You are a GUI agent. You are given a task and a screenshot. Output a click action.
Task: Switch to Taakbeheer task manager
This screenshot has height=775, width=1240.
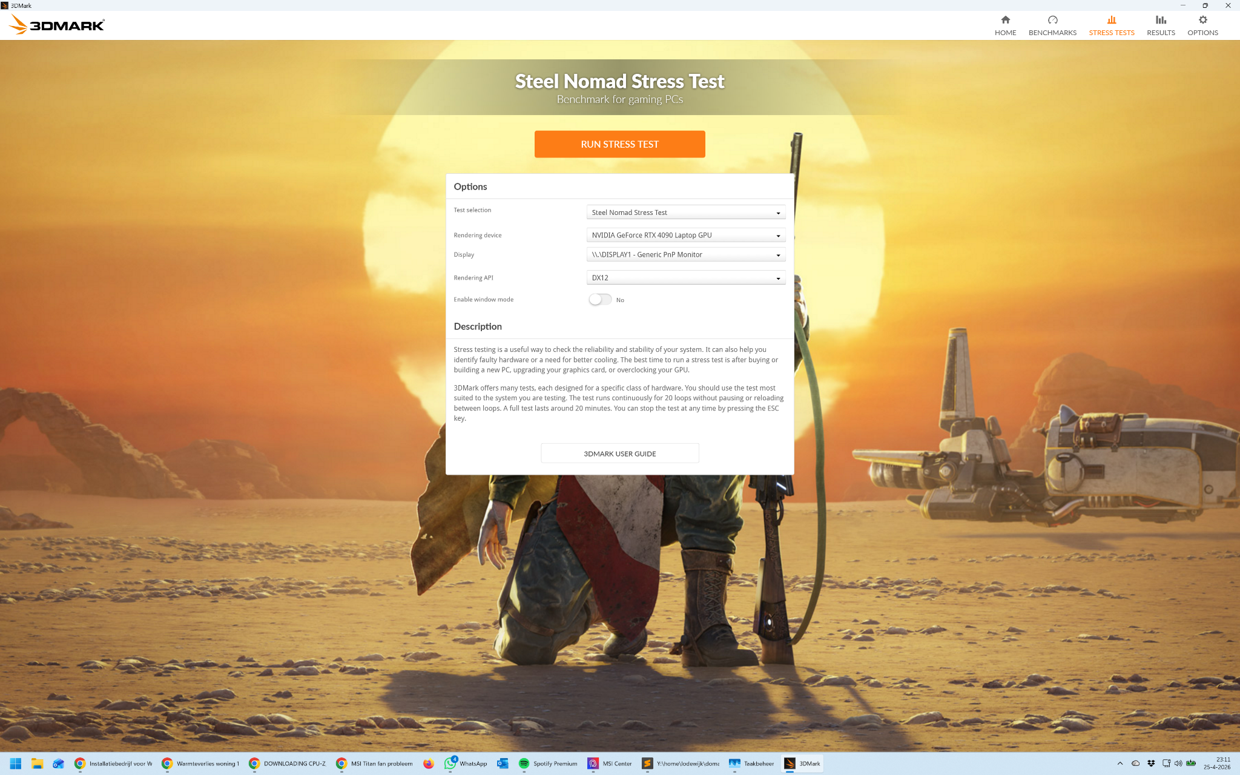[751, 763]
